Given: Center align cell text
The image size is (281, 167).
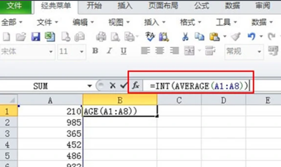Looking at the screenshot, I should pos(159,51).
